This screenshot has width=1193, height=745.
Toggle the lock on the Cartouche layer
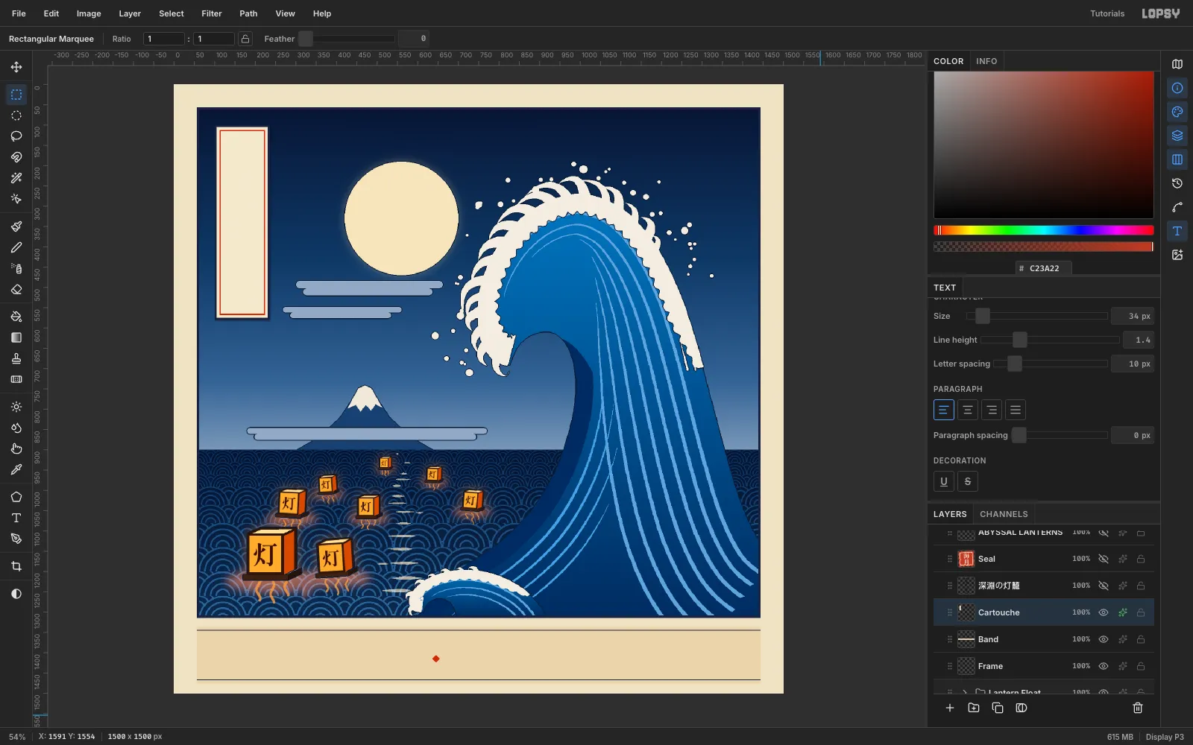click(x=1141, y=612)
